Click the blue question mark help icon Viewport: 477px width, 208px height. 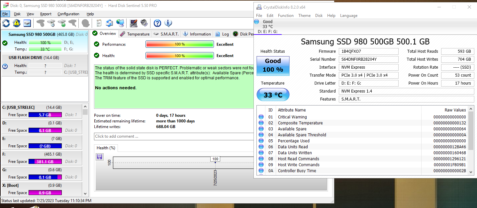(157, 23)
